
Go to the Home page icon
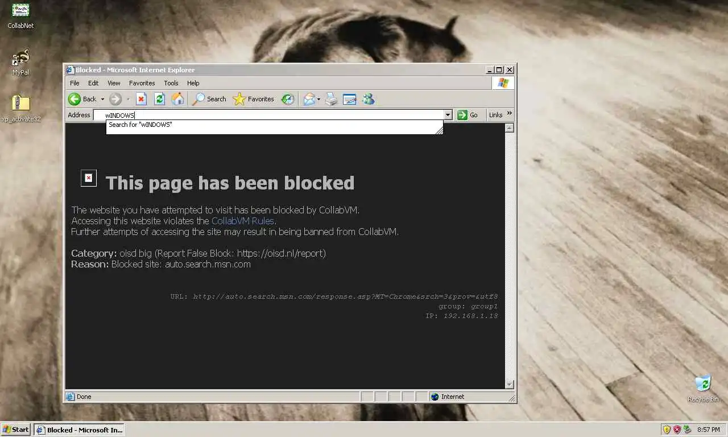[177, 99]
